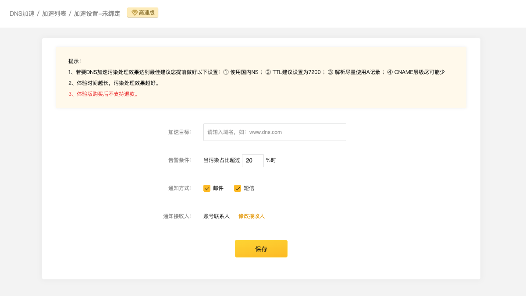The image size is (526, 296).
Task: Click the diamond icon in the 高速版 badge
Action: (135, 13)
